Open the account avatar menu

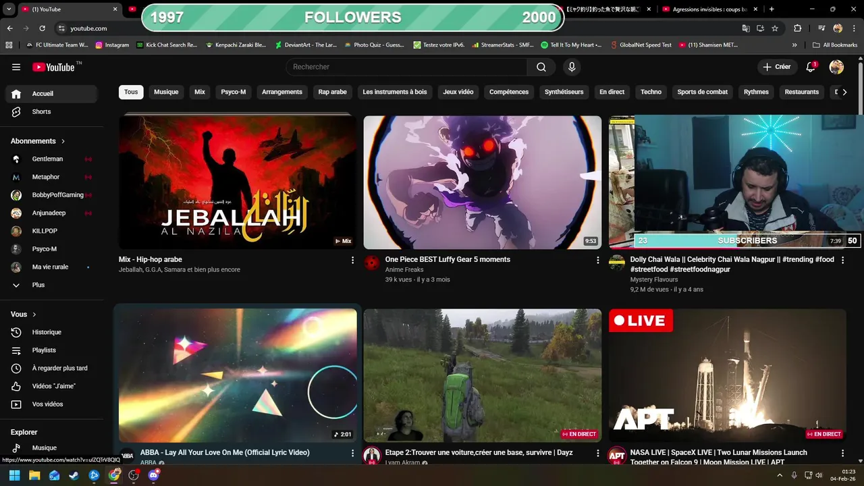[x=836, y=67]
